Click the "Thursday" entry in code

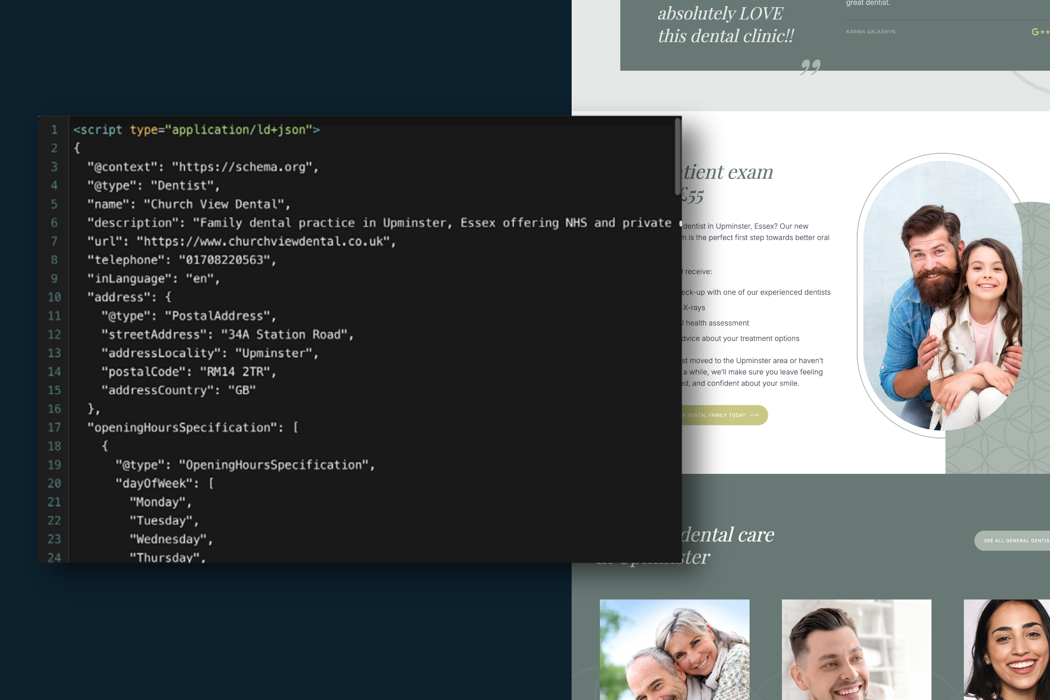click(168, 557)
